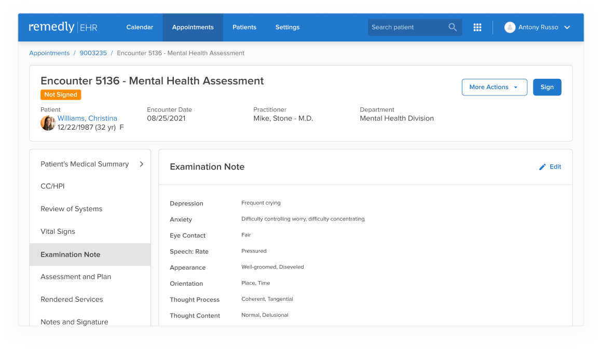Focus the Search patient field
This screenshot has height=349, width=602.
(407, 27)
